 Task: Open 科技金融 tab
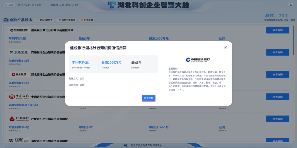87,20
